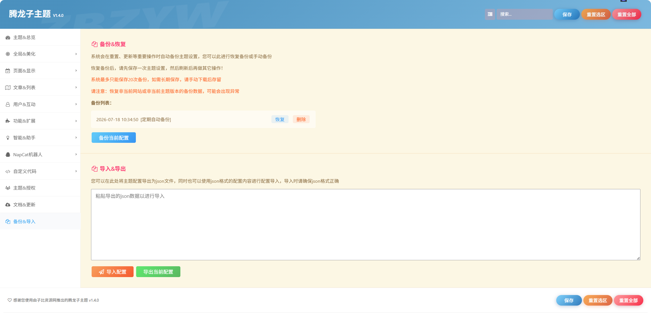
Task: Click the QQ penguin icon beside NapCat机器人
Action: [8, 155]
